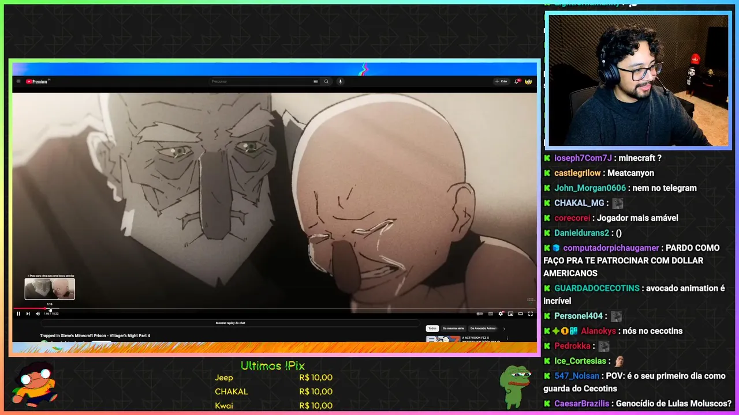Pause the YouTube video
739x415 pixels.
point(18,314)
